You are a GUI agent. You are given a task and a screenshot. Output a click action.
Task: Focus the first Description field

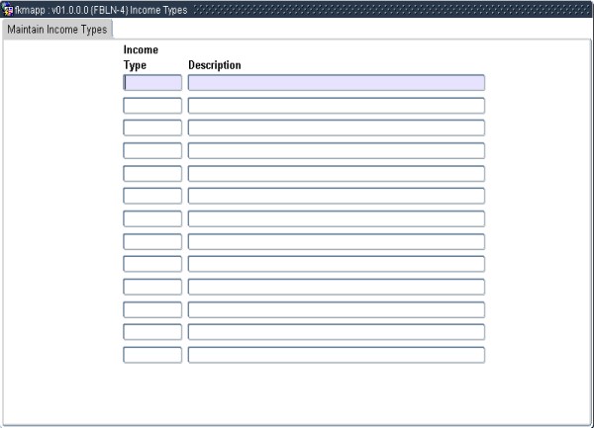(x=337, y=82)
